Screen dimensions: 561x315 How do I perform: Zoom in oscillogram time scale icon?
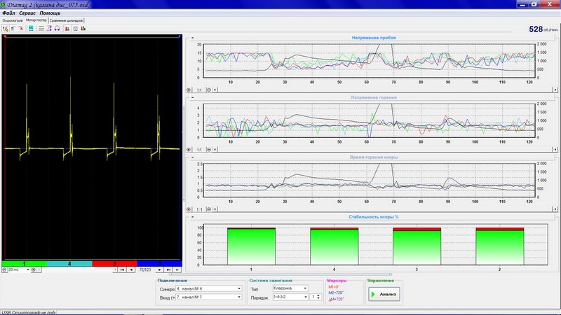coord(33,270)
